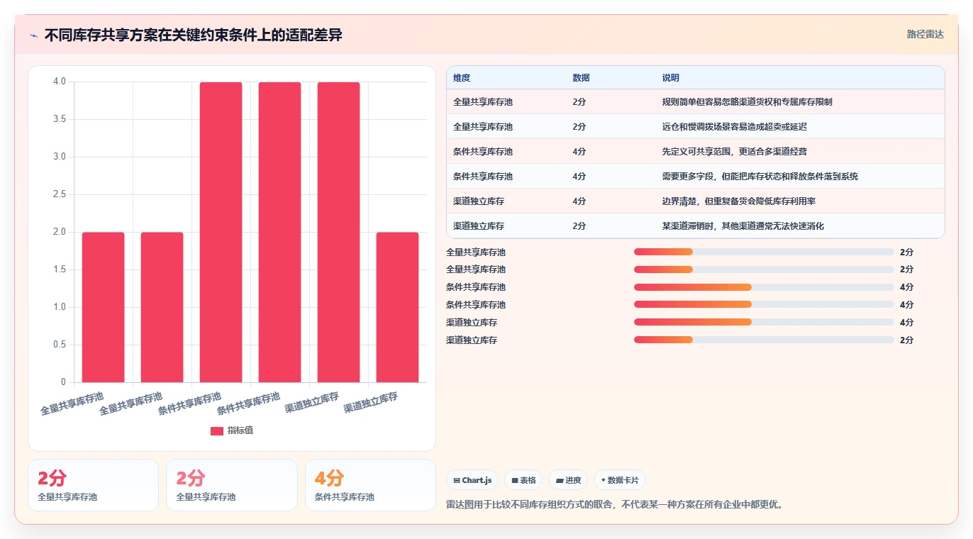The height and width of the screenshot is (539, 973).
Task: Select the cell 先定义可共享范围，更适合多渠道经营
Action: tap(735, 152)
